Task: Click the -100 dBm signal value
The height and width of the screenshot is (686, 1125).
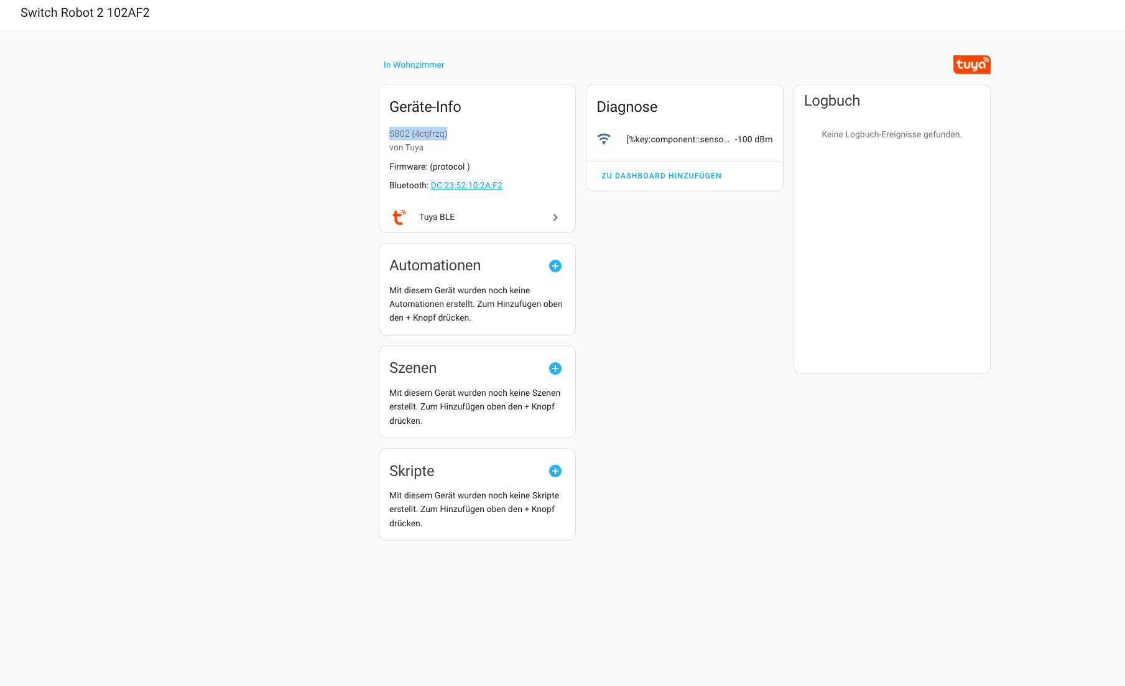Action: click(753, 139)
